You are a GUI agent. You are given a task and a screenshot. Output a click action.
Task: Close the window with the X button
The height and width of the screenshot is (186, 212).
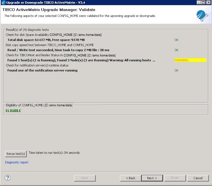pos(208,2)
